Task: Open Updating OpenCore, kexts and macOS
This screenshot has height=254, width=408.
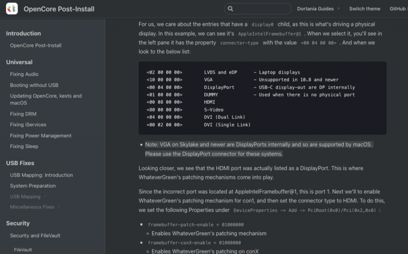Action: [46, 99]
